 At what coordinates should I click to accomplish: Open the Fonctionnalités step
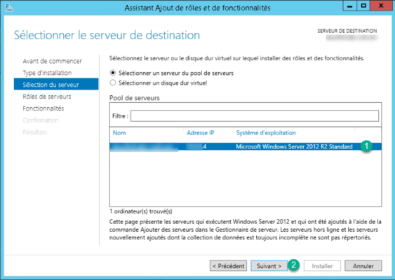(x=43, y=108)
